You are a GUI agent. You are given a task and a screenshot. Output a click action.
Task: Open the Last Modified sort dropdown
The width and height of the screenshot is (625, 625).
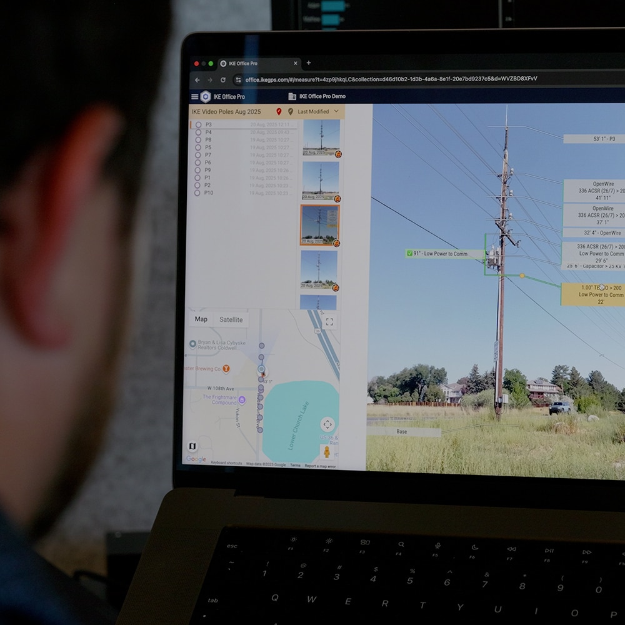click(317, 112)
